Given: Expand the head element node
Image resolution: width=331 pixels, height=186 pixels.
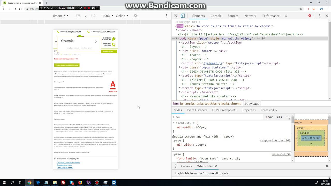Looking at the screenshot, I should pyautogui.click(x=176, y=30).
